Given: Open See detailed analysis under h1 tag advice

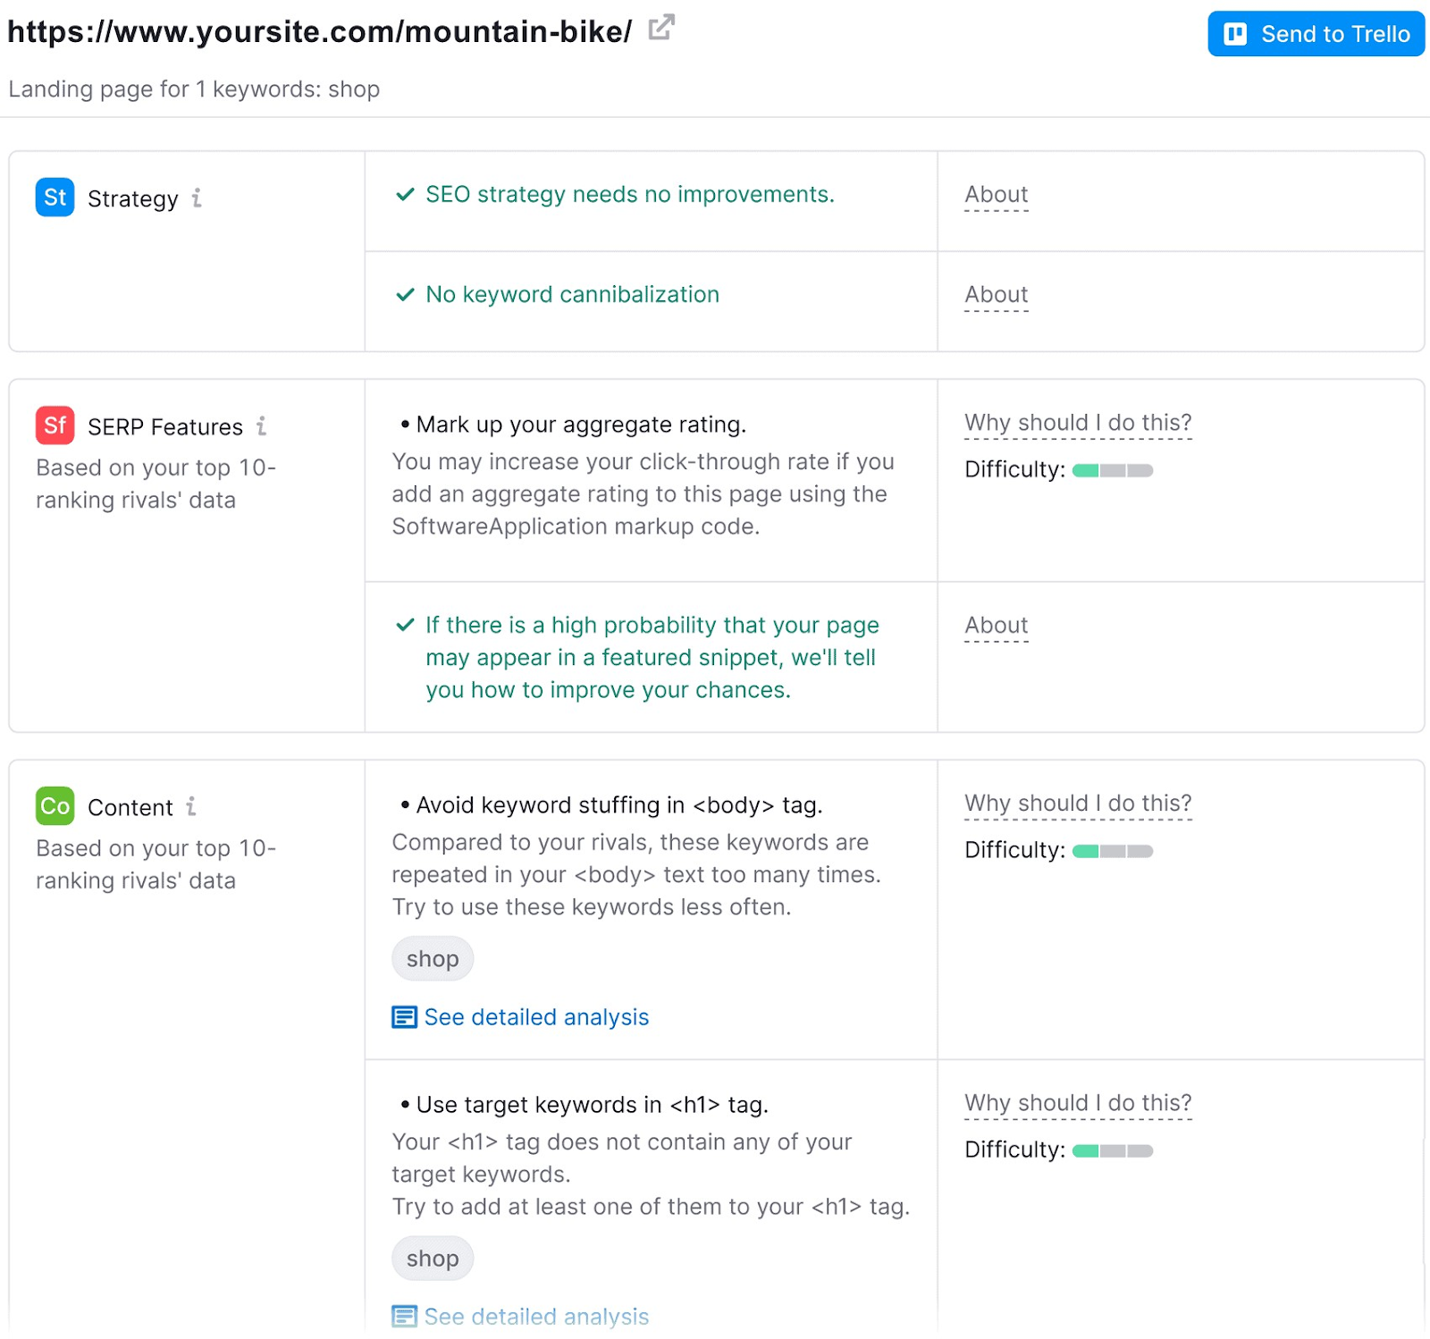Looking at the screenshot, I should click(x=535, y=1316).
